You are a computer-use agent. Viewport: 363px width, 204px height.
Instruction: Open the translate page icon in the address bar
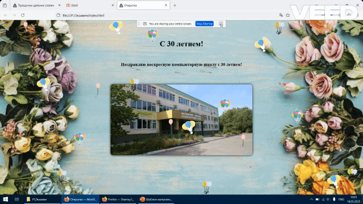click(x=281, y=15)
